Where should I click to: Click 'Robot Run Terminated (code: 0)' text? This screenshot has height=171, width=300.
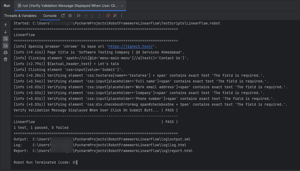tap(45, 162)
